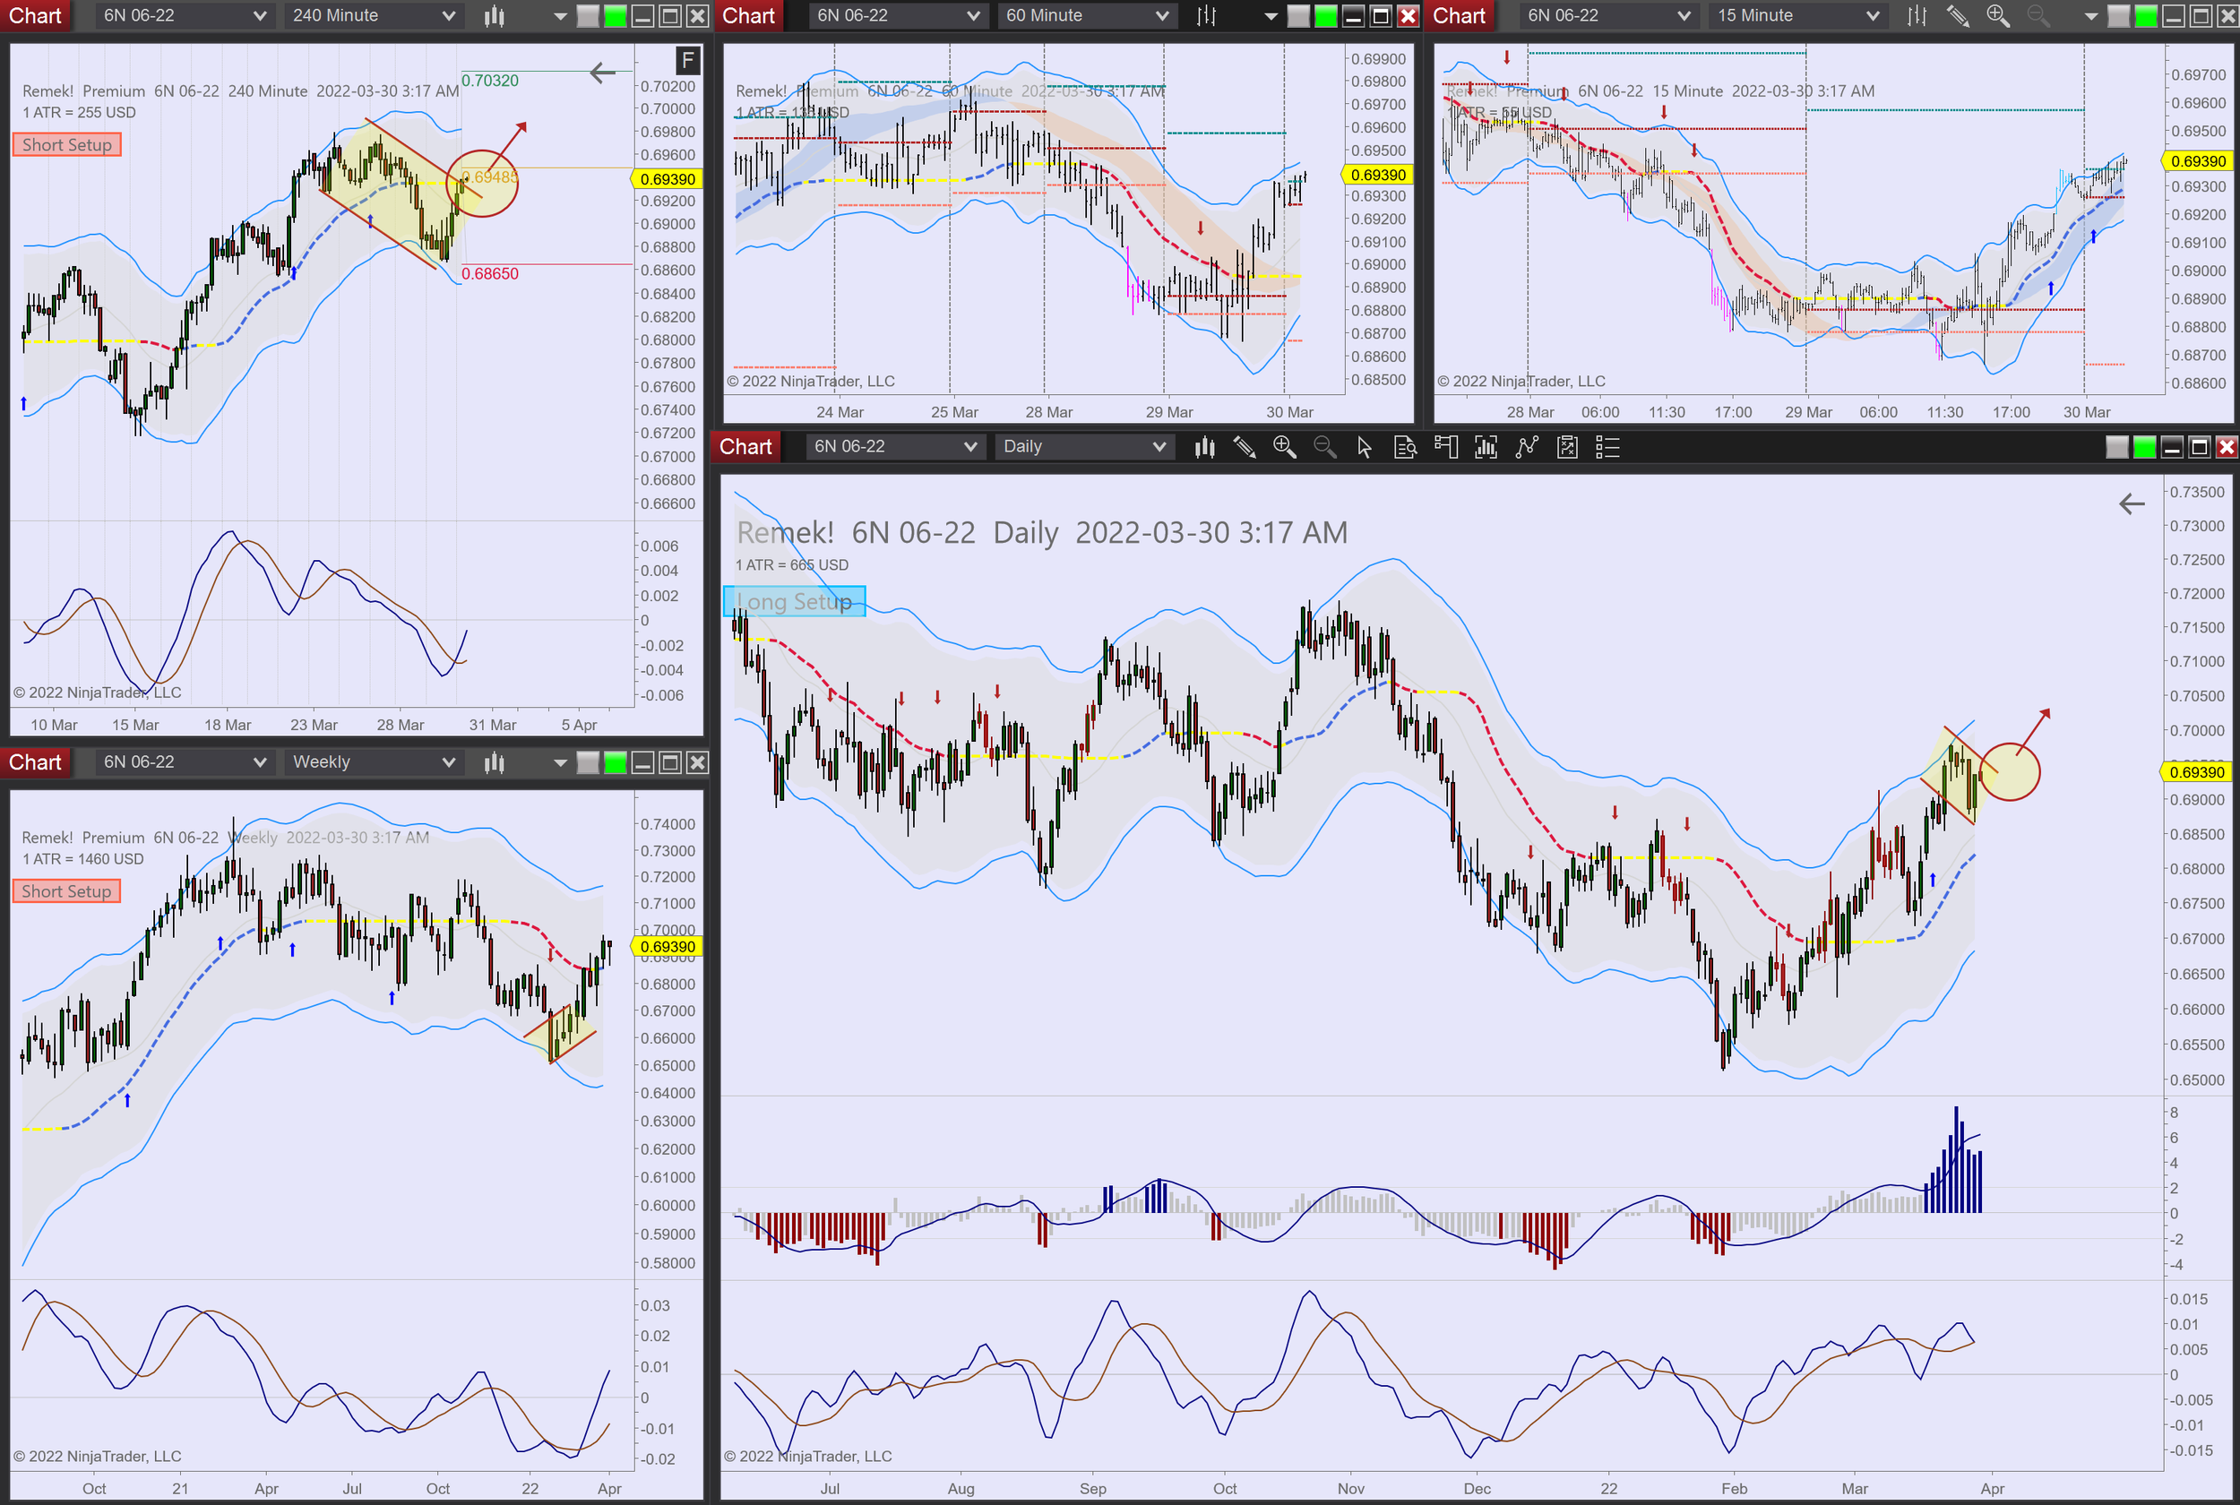This screenshot has width=2240, height=1505.
Task: Click the Long Setup label on Daily chart
Action: tap(795, 602)
